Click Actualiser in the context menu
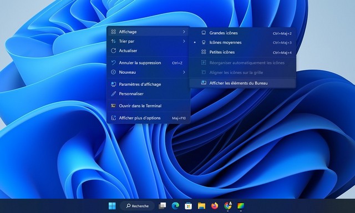Screen dimensions: 355x213 pos(148,50)
